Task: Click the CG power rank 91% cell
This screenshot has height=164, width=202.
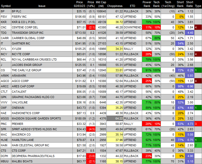Action: coord(147,70)
